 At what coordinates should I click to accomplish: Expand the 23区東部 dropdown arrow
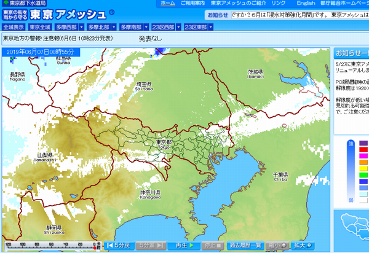(211, 27)
